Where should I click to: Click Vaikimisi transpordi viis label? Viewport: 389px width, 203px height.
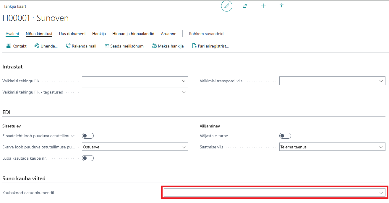pyautogui.click(x=221, y=81)
